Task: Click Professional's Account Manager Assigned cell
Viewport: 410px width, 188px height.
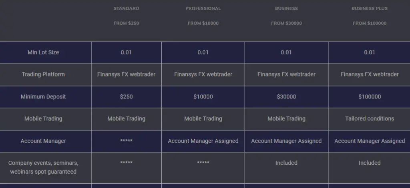Action: [203, 141]
